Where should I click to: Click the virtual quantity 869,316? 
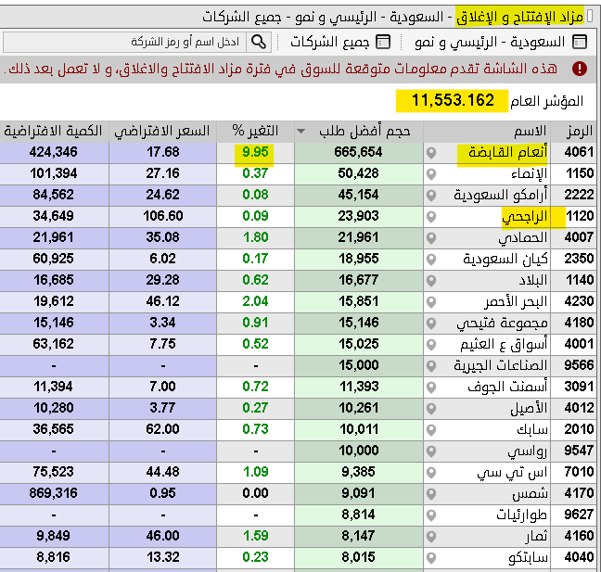(x=53, y=493)
